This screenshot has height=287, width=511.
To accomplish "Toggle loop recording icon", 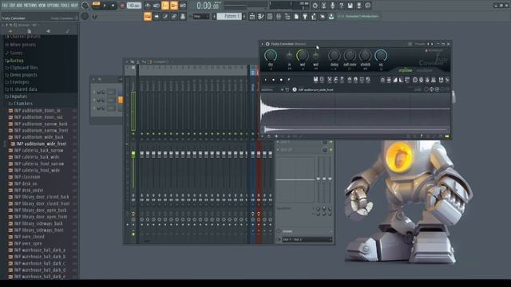I will click(x=183, y=6).
